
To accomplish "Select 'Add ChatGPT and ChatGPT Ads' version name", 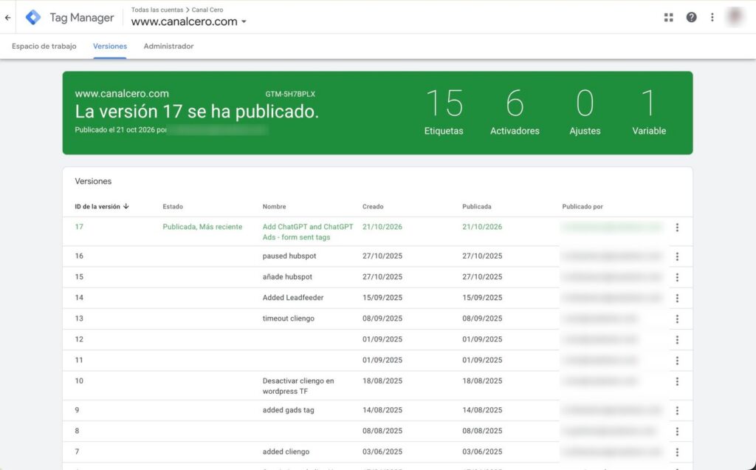I will coord(308,232).
